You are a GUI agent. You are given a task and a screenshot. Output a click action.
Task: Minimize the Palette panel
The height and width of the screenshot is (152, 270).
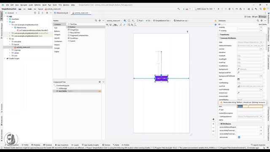103,21
